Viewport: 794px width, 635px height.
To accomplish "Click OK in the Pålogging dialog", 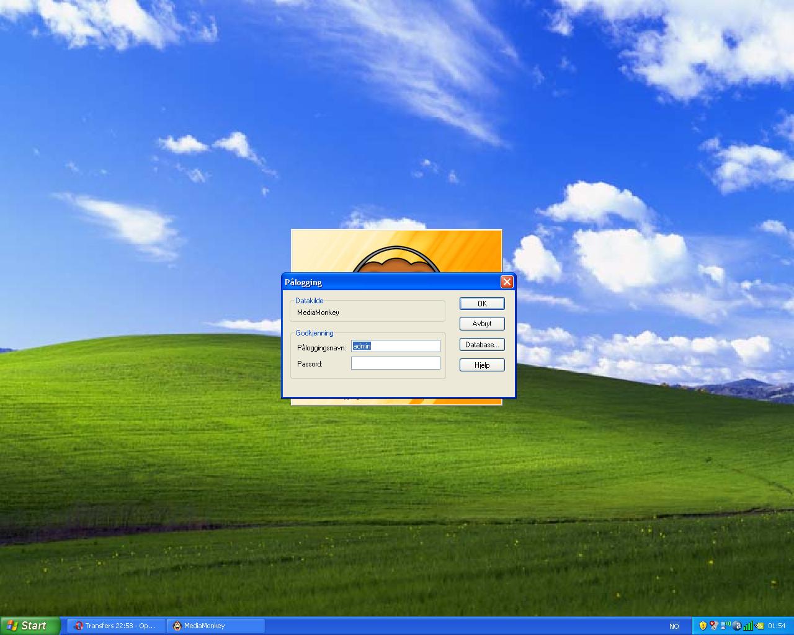I will [482, 303].
